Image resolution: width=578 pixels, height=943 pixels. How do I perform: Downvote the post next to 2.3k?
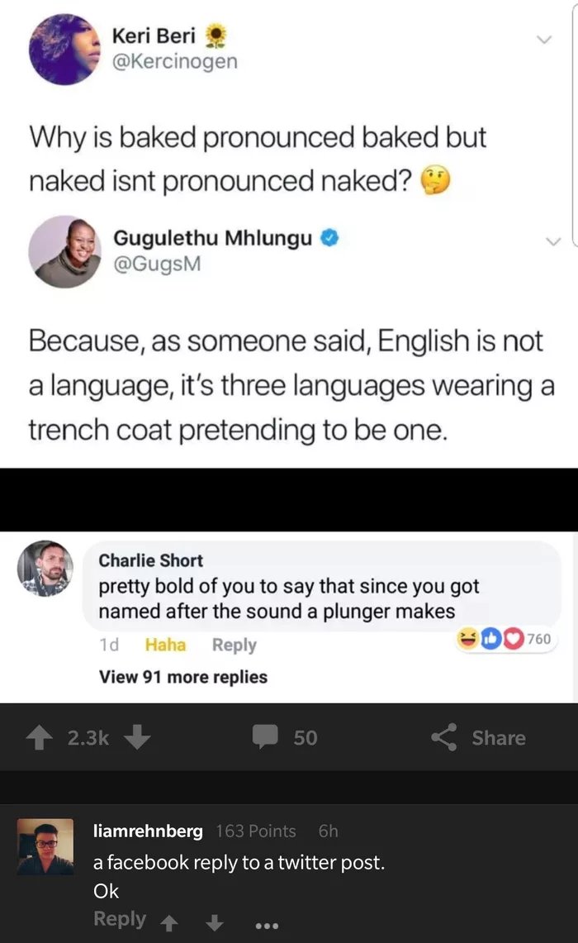click(x=138, y=736)
